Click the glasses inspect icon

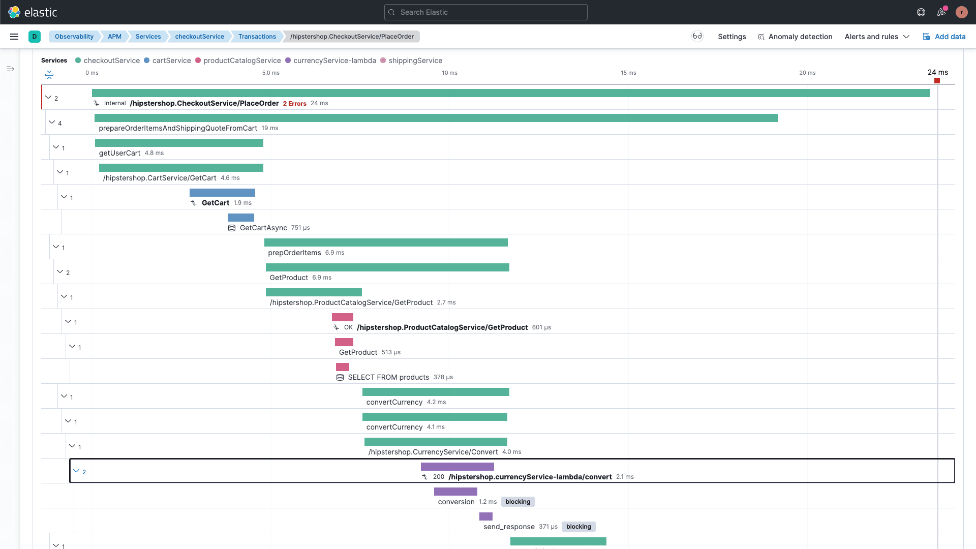click(x=697, y=36)
